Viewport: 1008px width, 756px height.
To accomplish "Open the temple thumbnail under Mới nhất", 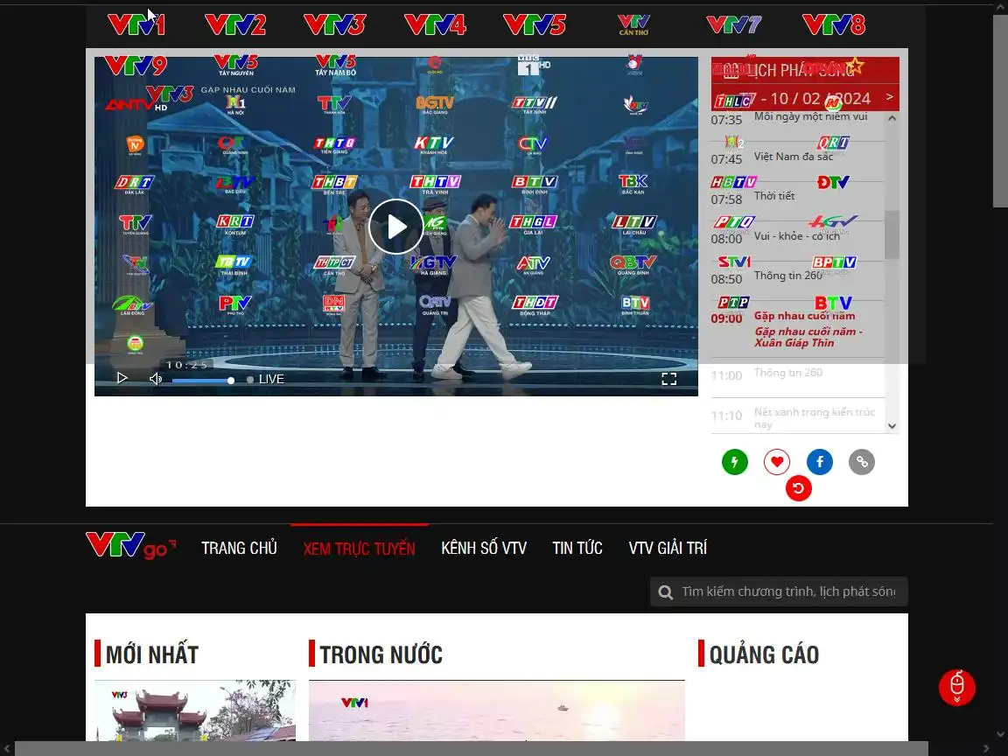I will point(195,710).
